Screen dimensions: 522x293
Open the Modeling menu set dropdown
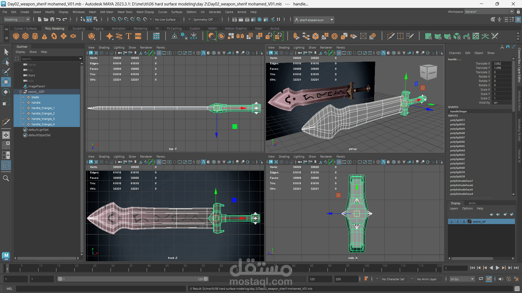point(17,20)
